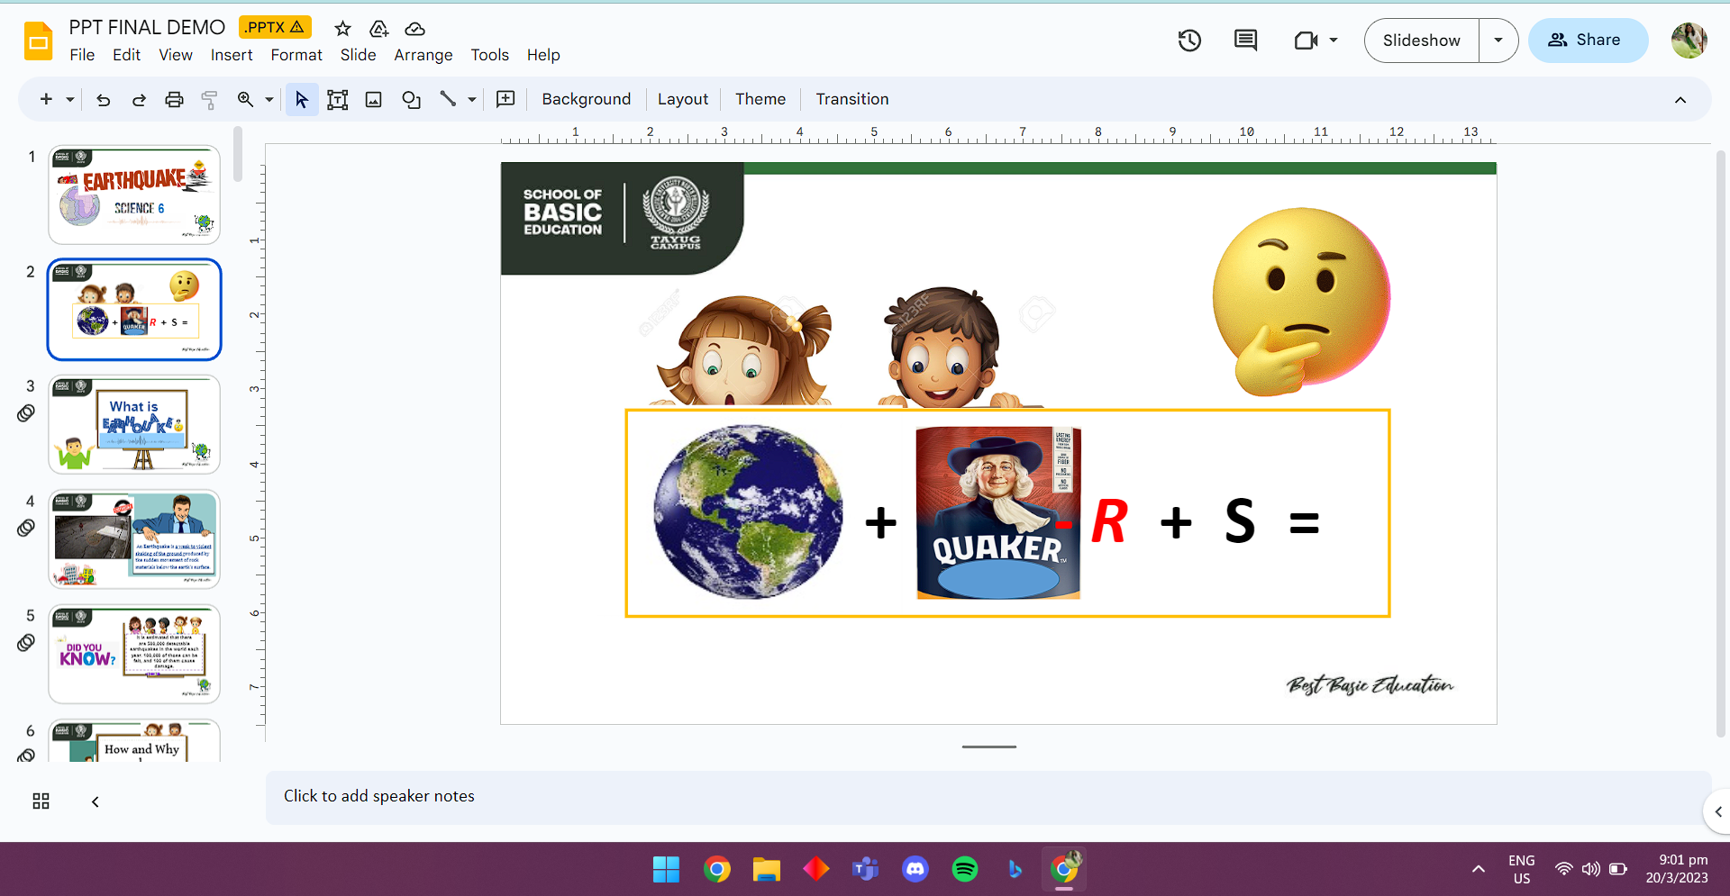
Task: Select slide 1 Earthquake thumbnail
Action: 134,195
